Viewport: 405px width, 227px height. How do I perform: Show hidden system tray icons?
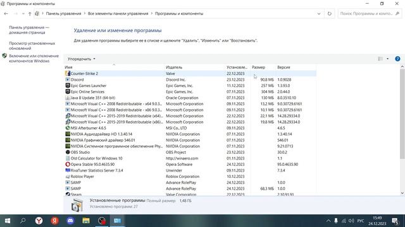328,221
